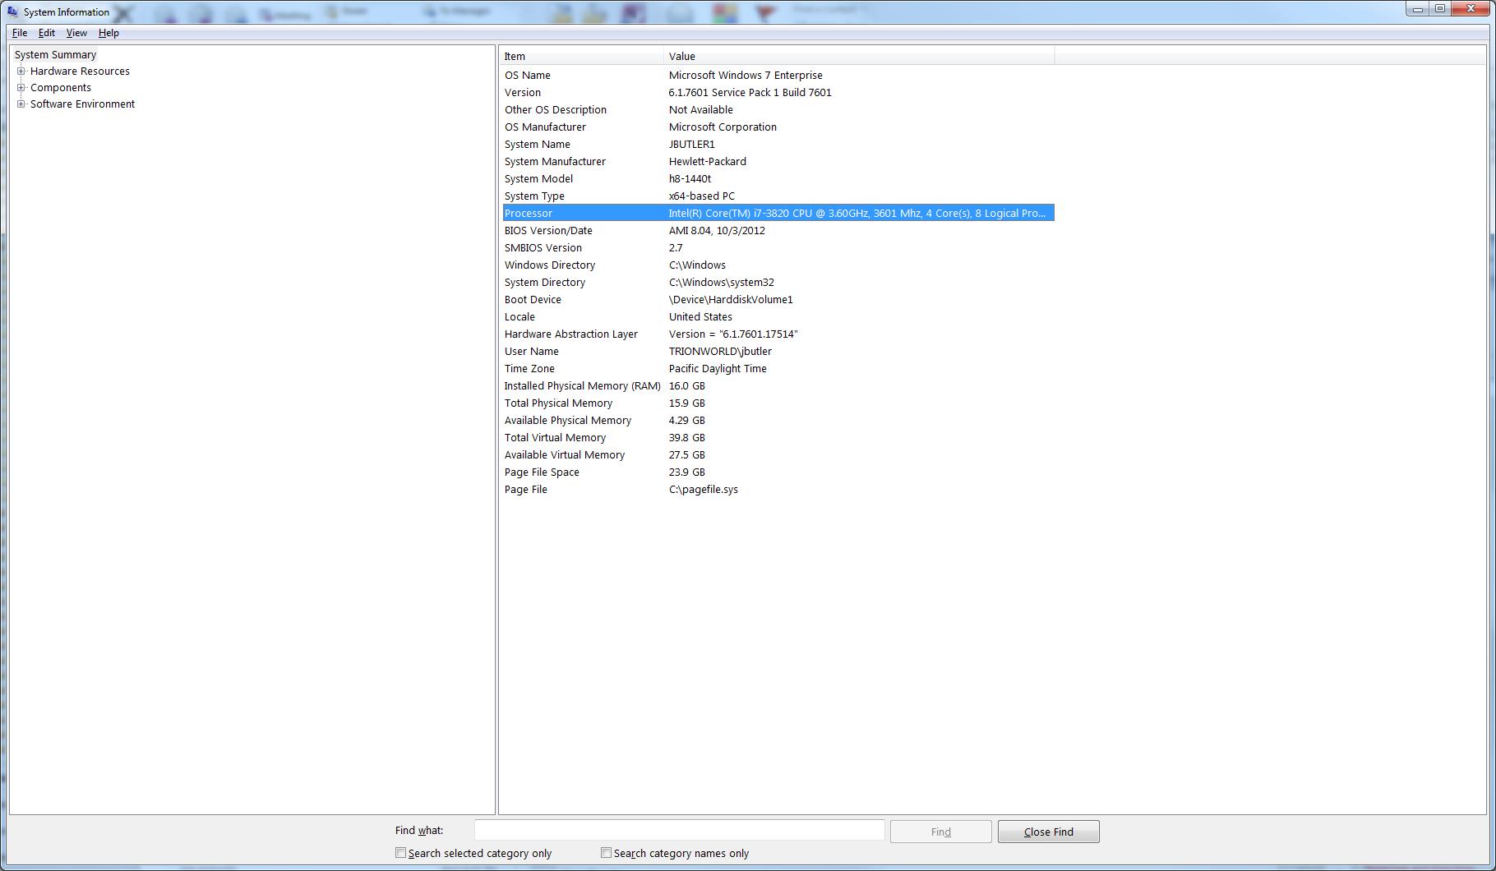Expand the Hardware Resources node
The height and width of the screenshot is (871, 1496).
pyautogui.click(x=21, y=71)
